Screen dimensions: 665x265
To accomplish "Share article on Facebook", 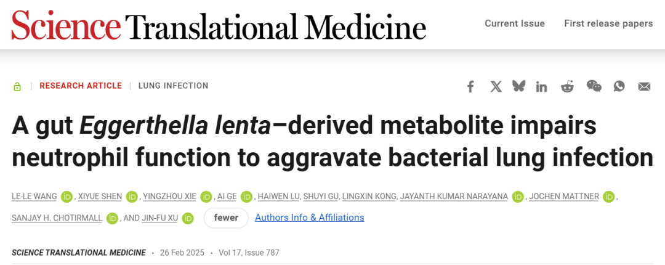I will 470,87.
